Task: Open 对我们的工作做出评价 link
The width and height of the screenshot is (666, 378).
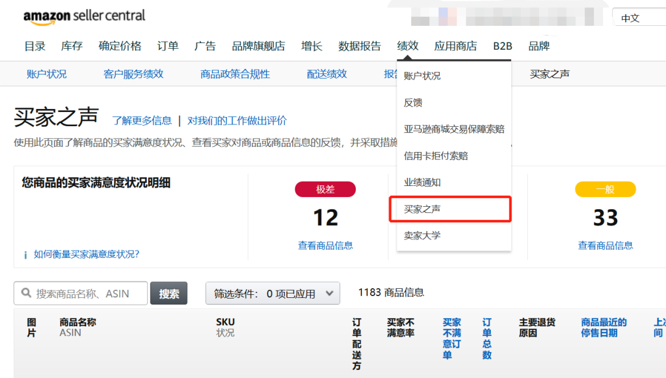Action: [x=237, y=121]
